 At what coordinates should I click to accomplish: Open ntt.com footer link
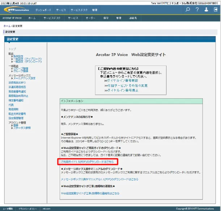click(x=47, y=209)
